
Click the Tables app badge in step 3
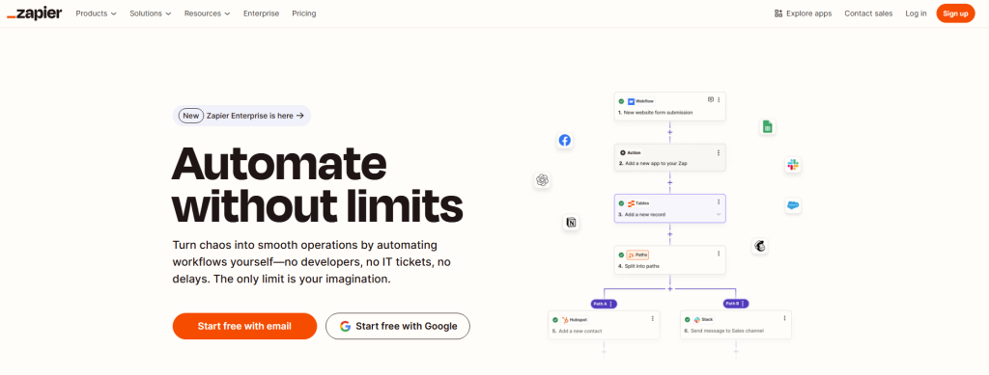[638, 203]
